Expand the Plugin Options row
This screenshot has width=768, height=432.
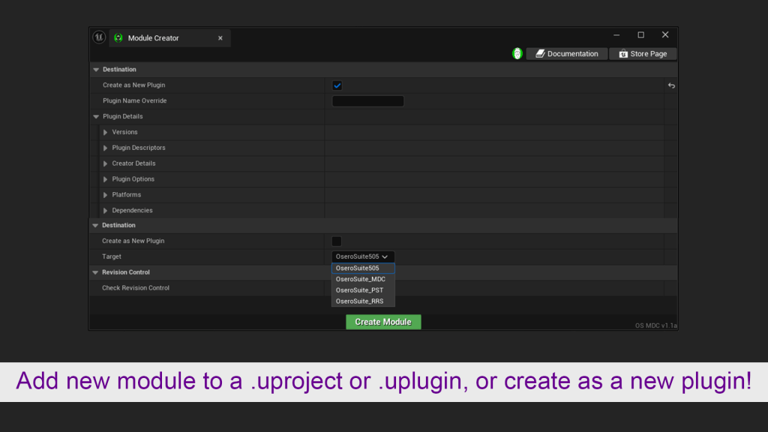(x=106, y=179)
